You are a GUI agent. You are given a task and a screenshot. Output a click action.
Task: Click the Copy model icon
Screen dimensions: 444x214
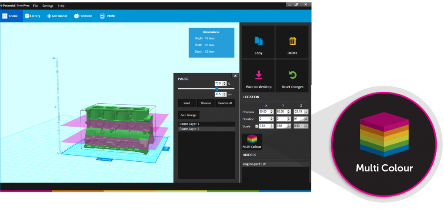click(258, 42)
